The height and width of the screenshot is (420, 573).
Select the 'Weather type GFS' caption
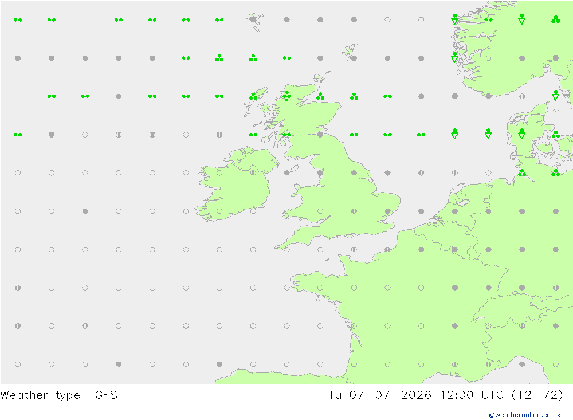(59, 395)
